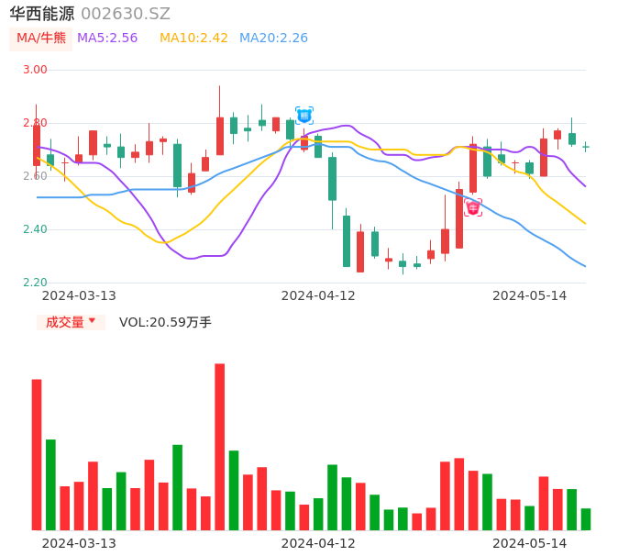Click the 3.00 price axis label
Image resolution: width=629 pixels, height=556 pixels.
pyautogui.click(x=35, y=70)
